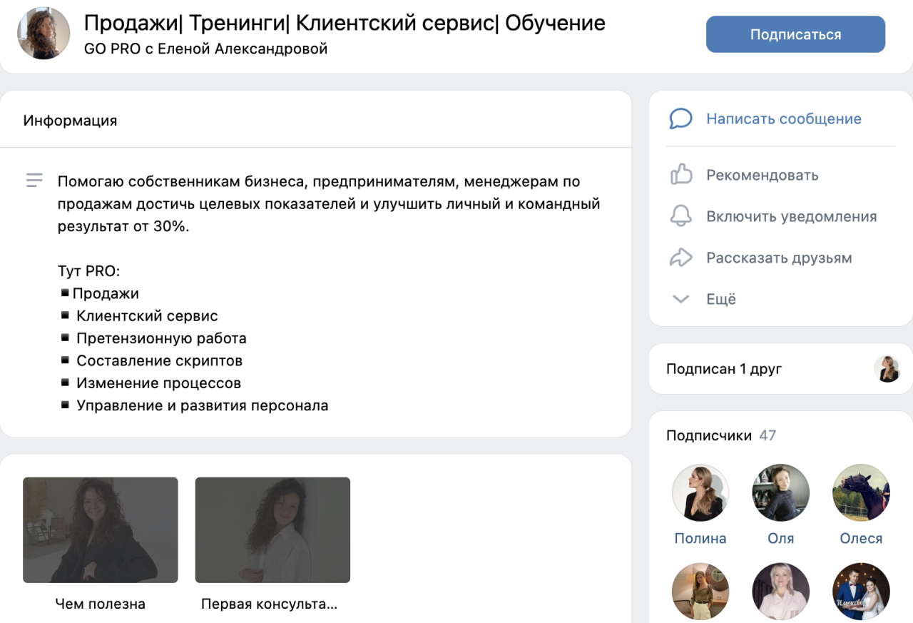This screenshot has height=623, width=913.
Task: Click the description lines icon in Информация
Action: tap(34, 181)
